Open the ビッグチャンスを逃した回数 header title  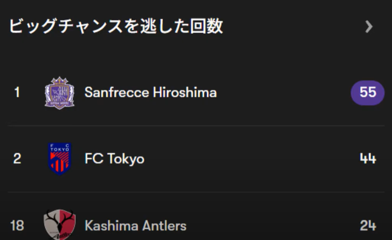coord(116,26)
